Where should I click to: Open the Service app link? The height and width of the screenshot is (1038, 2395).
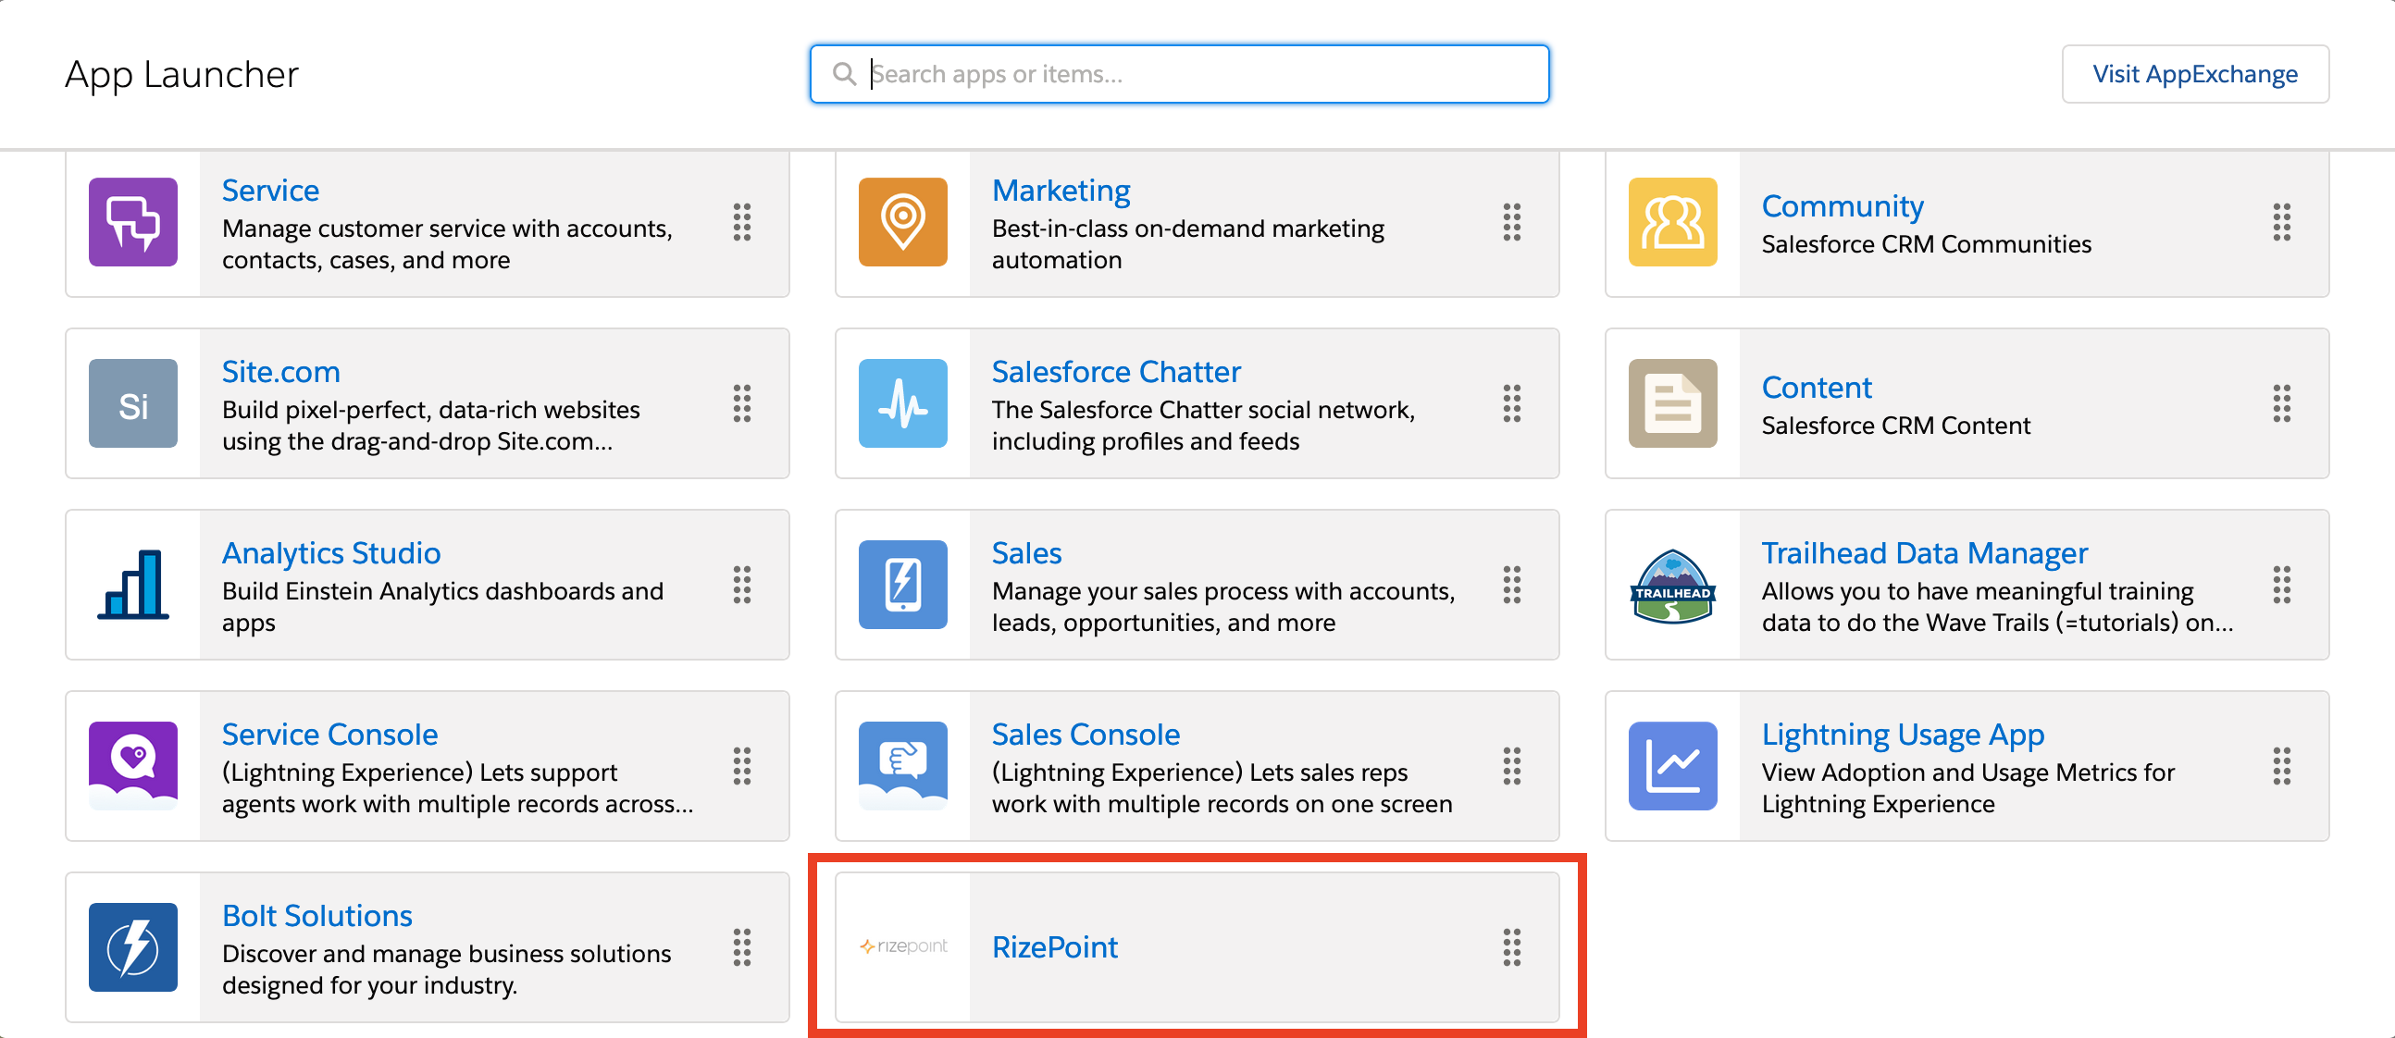(x=270, y=191)
